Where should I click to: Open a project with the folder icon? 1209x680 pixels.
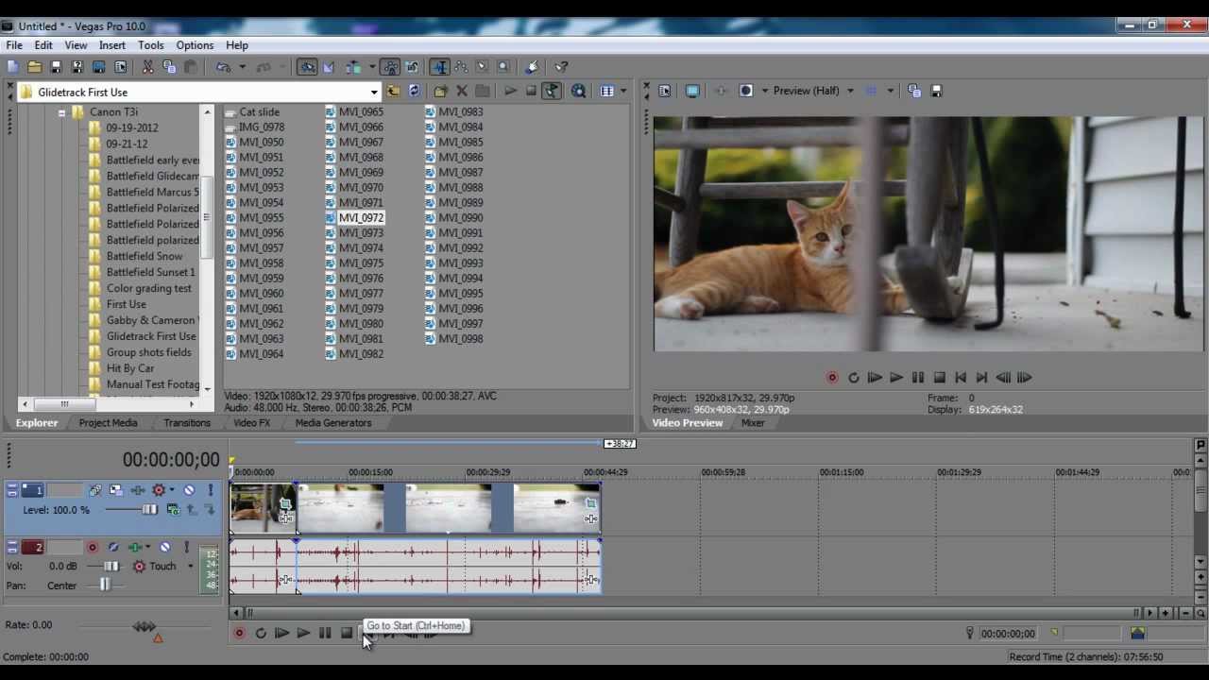pos(34,67)
